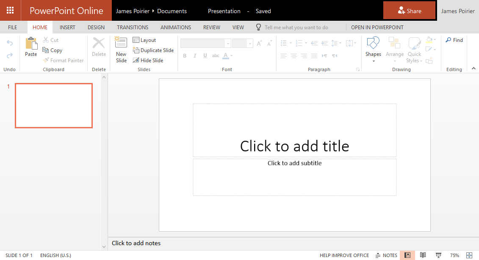Click the shape outline pen icon

point(429,49)
